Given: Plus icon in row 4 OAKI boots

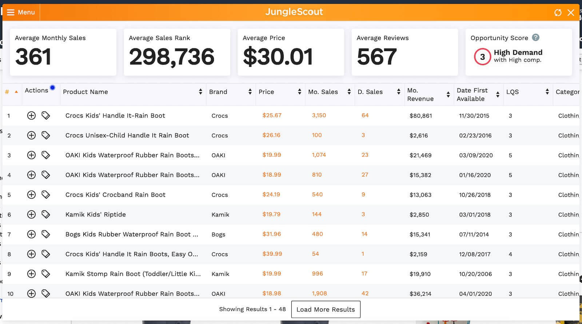Looking at the screenshot, I should [x=31, y=175].
